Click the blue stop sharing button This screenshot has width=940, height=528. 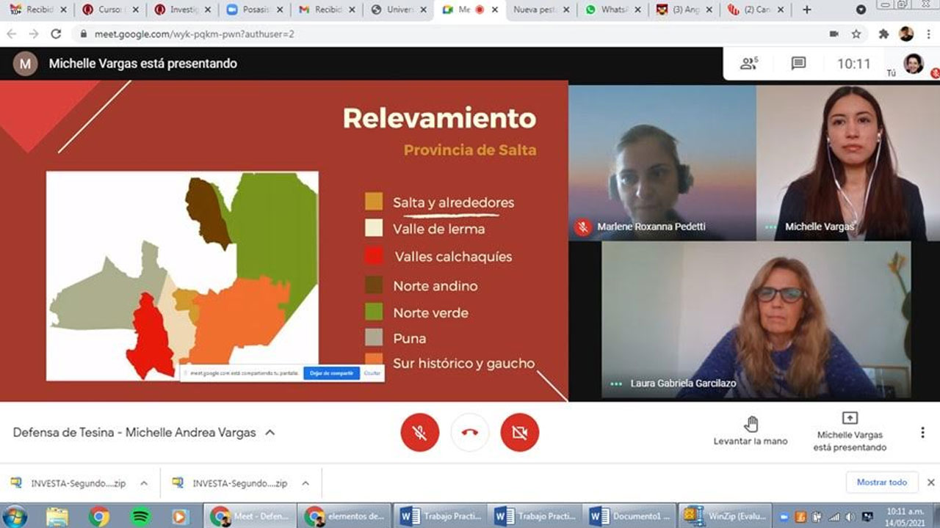coord(331,373)
